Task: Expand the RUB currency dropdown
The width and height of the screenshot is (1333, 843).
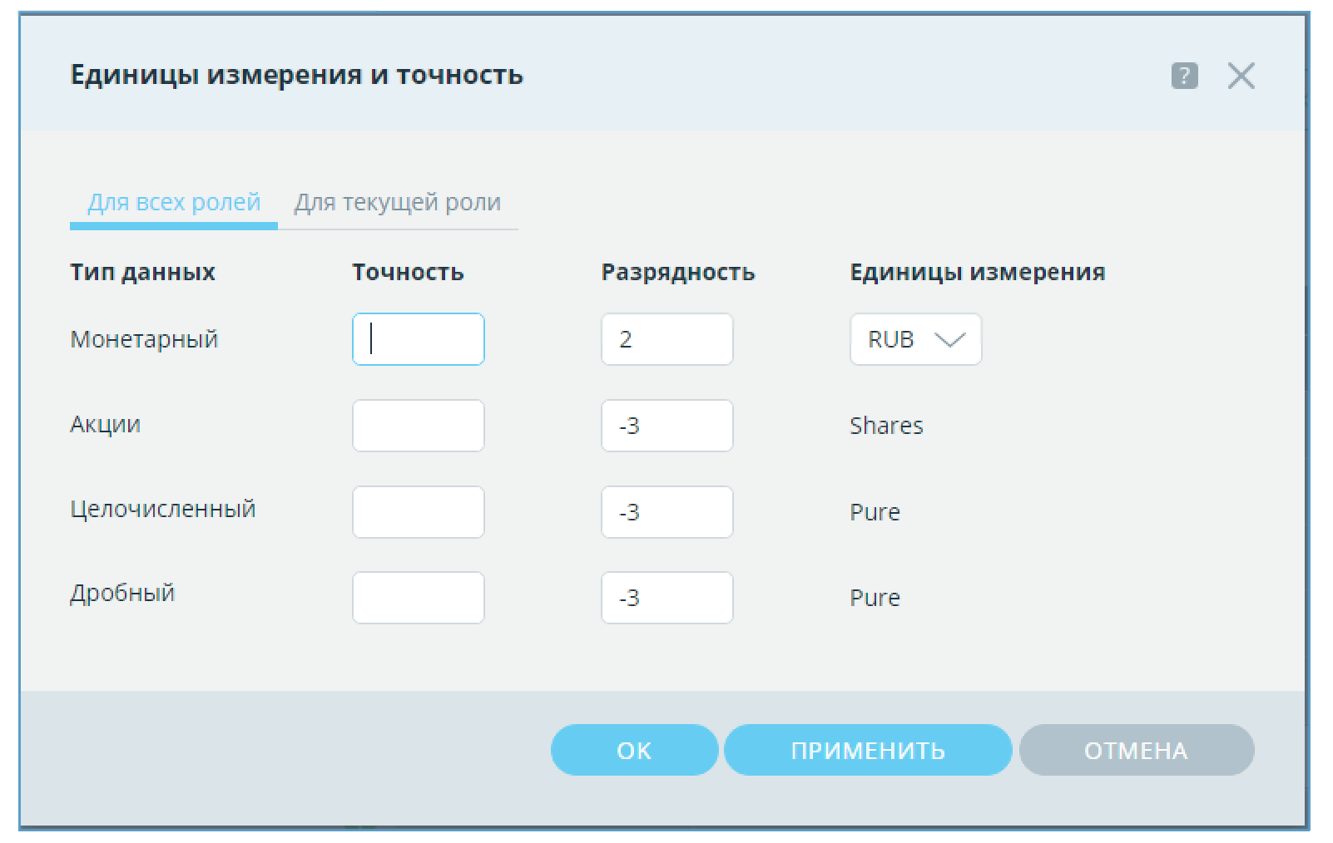Action: click(x=915, y=339)
